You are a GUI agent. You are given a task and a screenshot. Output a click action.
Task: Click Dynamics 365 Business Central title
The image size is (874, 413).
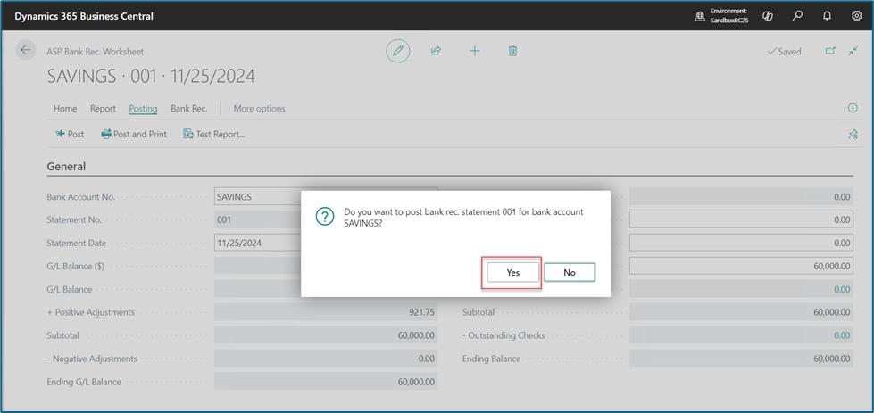(x=84, y=16)
